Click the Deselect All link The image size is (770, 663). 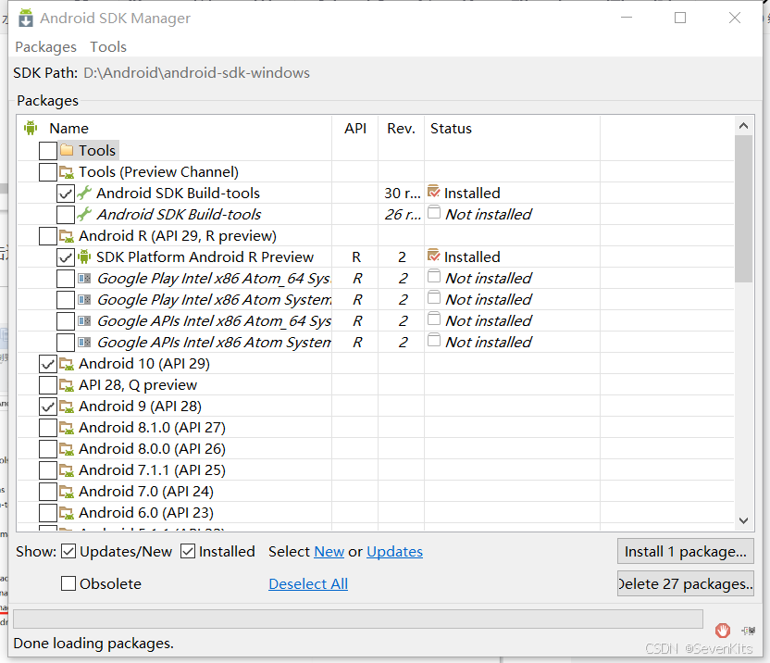[x=308, y=583]
